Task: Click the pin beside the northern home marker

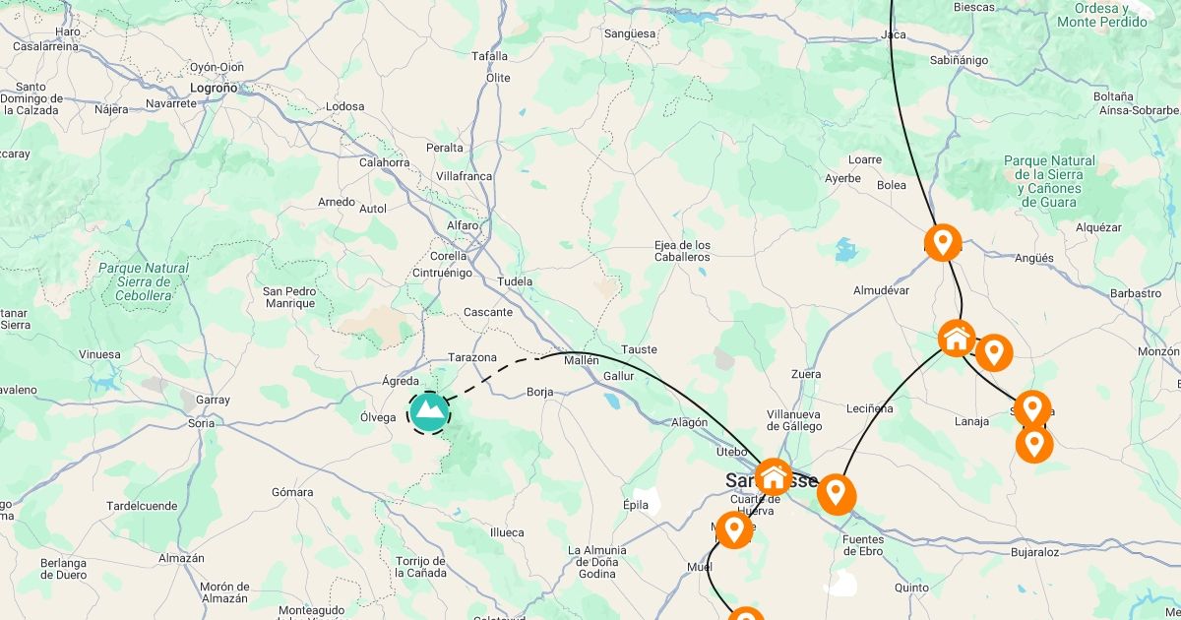Action: point(994,353)
